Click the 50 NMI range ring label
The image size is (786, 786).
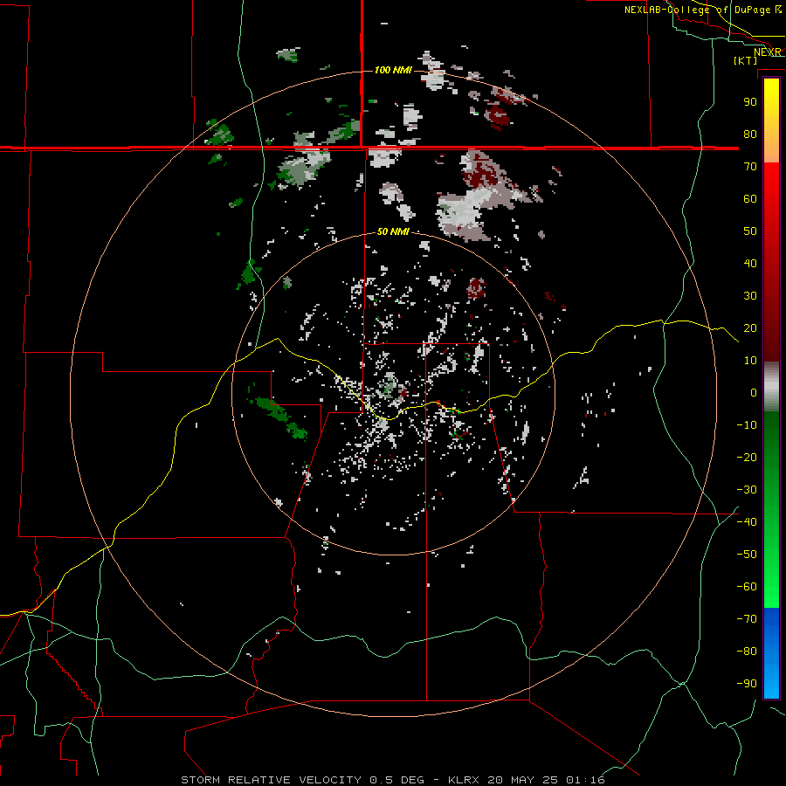[x=393, y=231]
